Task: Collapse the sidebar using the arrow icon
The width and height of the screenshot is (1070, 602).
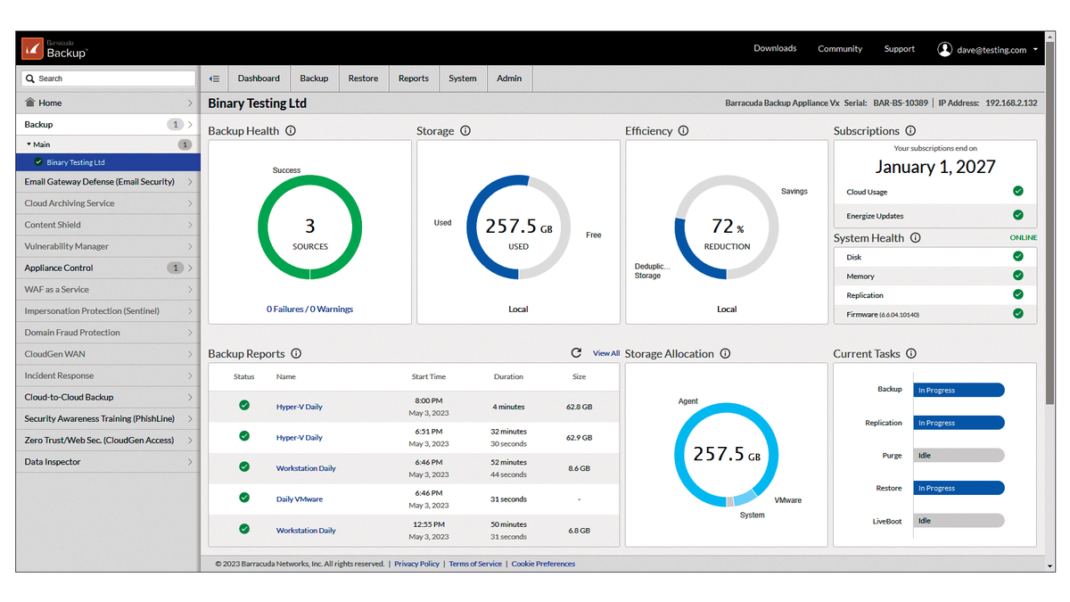Action: tap(214, 78)
